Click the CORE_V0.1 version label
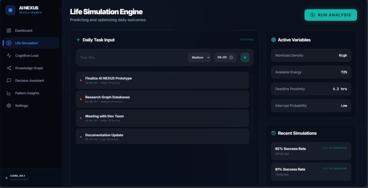Viewport: 368px width, 188px height. point(18,176)
